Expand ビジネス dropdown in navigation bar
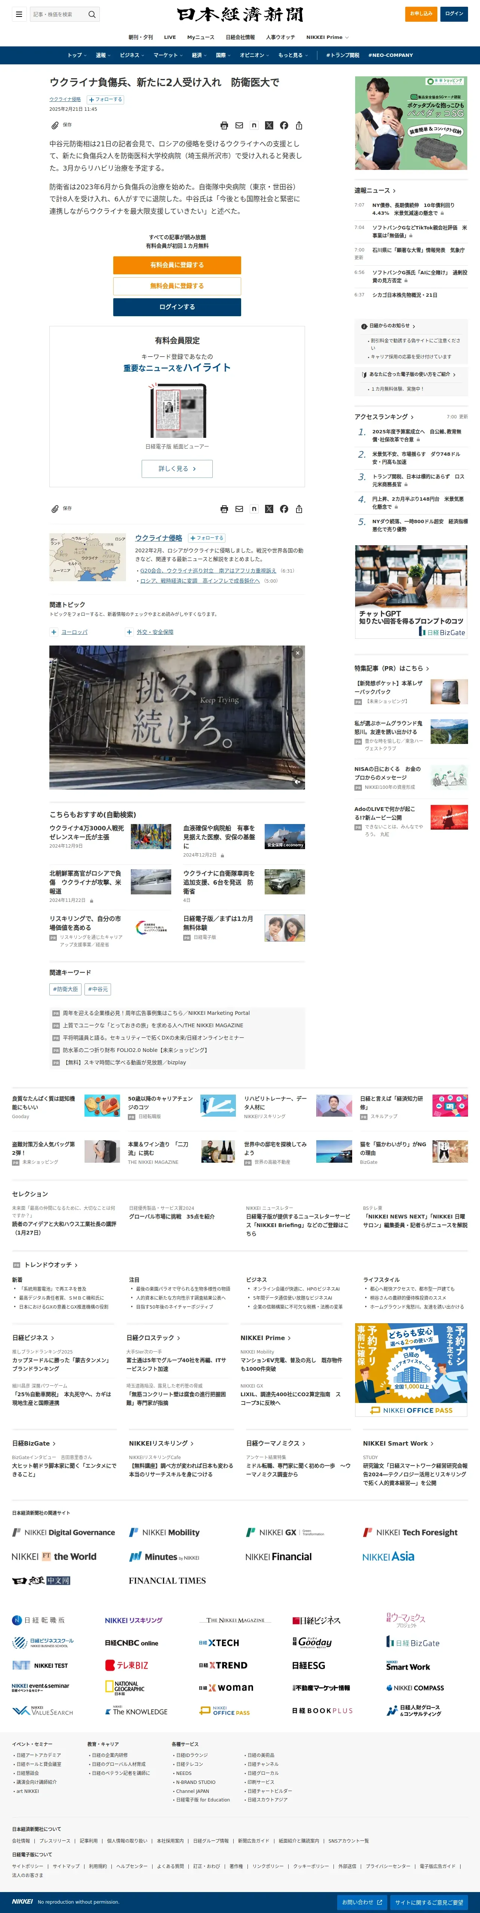 pyautogui.click(x=132, y=55)
